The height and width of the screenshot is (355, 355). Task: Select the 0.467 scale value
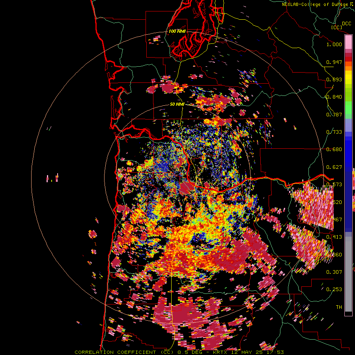point(334,220)
